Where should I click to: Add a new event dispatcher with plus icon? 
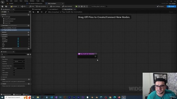click(x=28, y=49)
